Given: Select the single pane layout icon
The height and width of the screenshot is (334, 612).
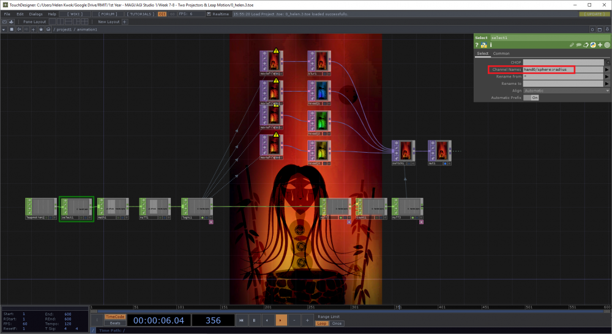Looking at the screenshot, I should point(52,22).
